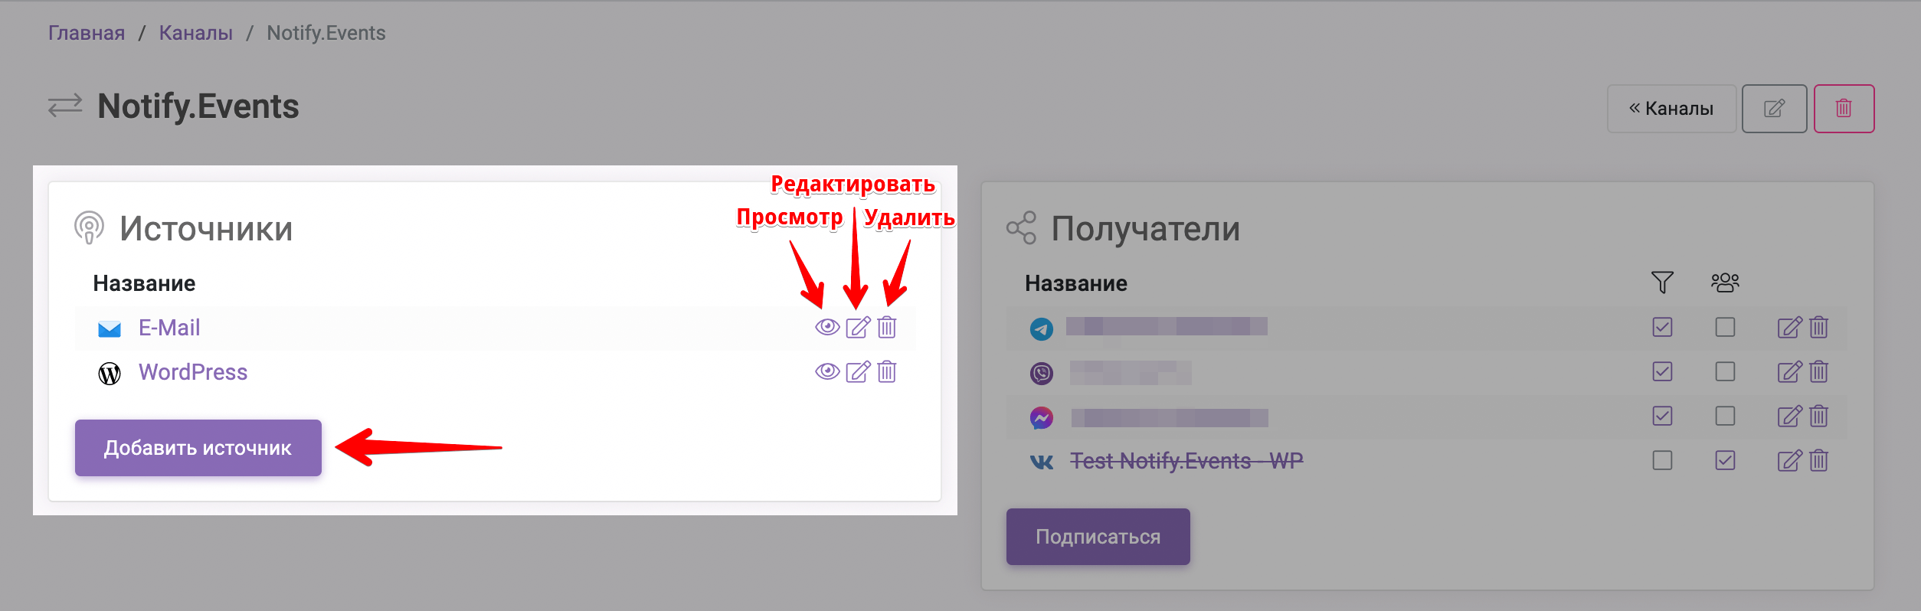Toggle filter checkbox for Telegram recipient
Viewport: 1921px width, 611px height.
coord(1662,328)
